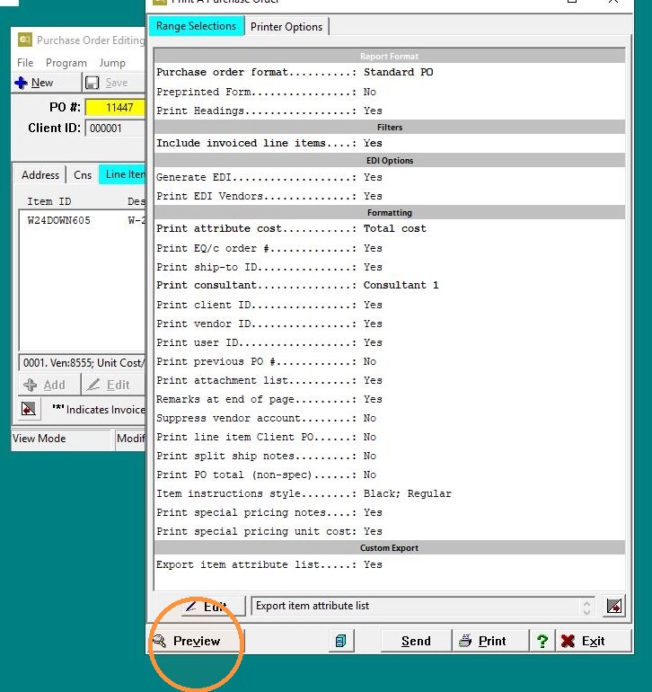This screenshot has height=692, width=652.
Task: Select the Print vendor ID row
Action: 389,324
